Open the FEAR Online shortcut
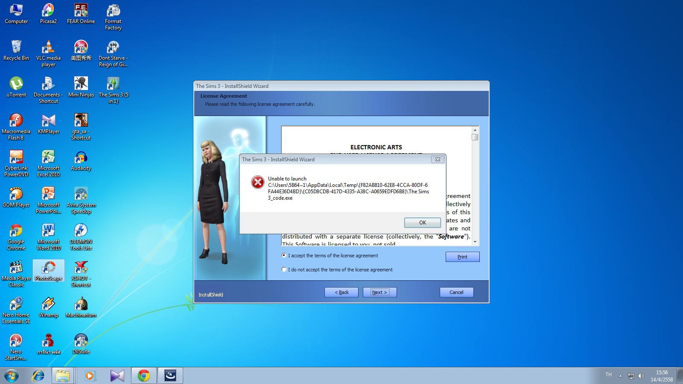Screen dimensions: 683x384 click(x=81, y=14)
